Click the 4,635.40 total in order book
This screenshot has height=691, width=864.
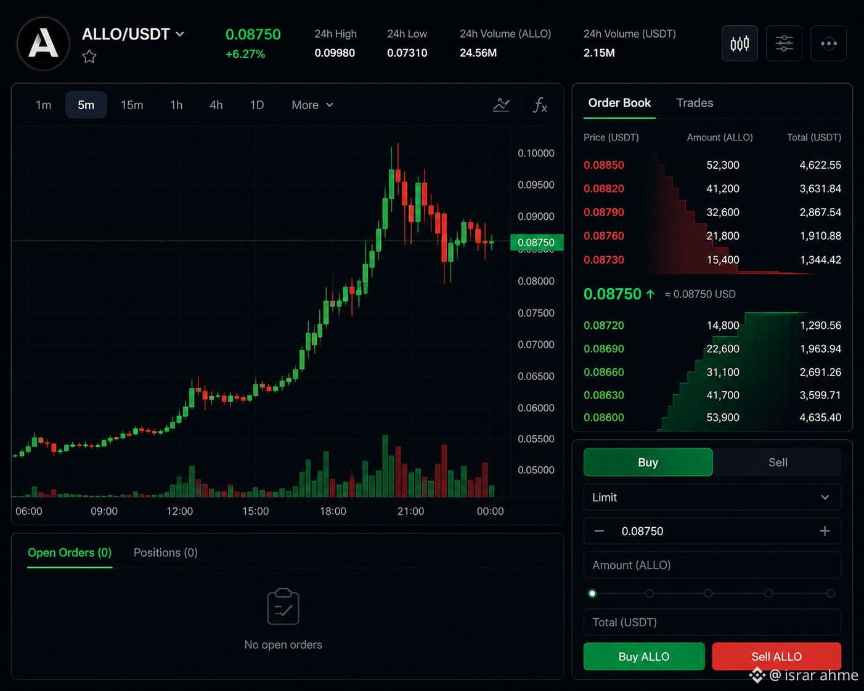[820, 418]
